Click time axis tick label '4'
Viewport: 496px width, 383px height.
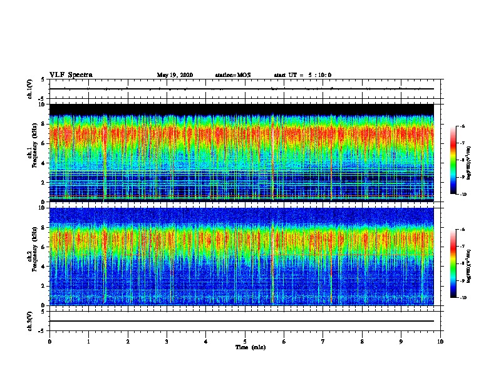pyautogui.click(x=206, y=342)
